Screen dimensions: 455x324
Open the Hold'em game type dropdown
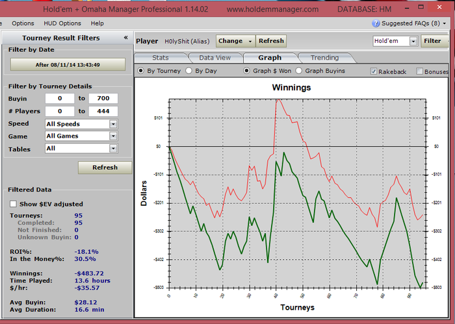tap(413, 41)
